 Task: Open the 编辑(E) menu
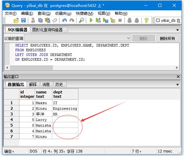tap(27, 13)
